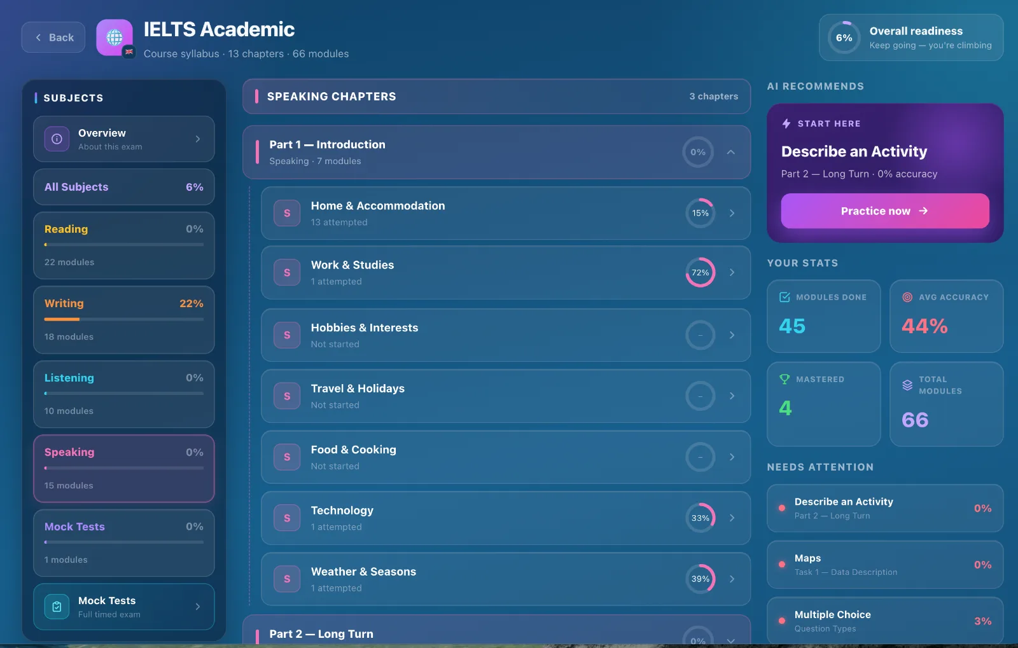Viewport: 1018px width, 648px height.
Task: Click the Avg Accuracy 44% stat card
Action: (x=947, y=316)
